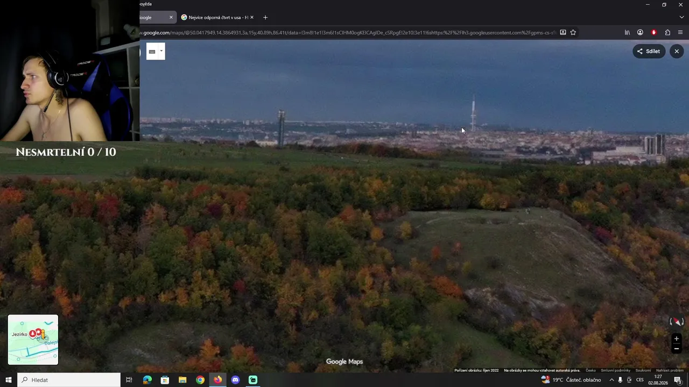Open the clock and calendar flyout
The height and width of the screenshot is (387, 689).
658,380
